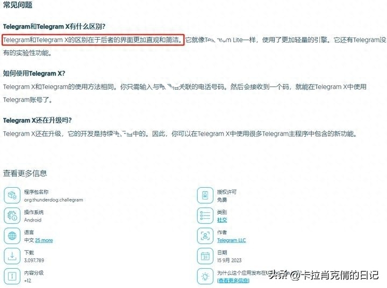The width and height of the screenshot is (387, 288).
Task: Click the question 如何使用Telegram X?
Action: (34, 73)
